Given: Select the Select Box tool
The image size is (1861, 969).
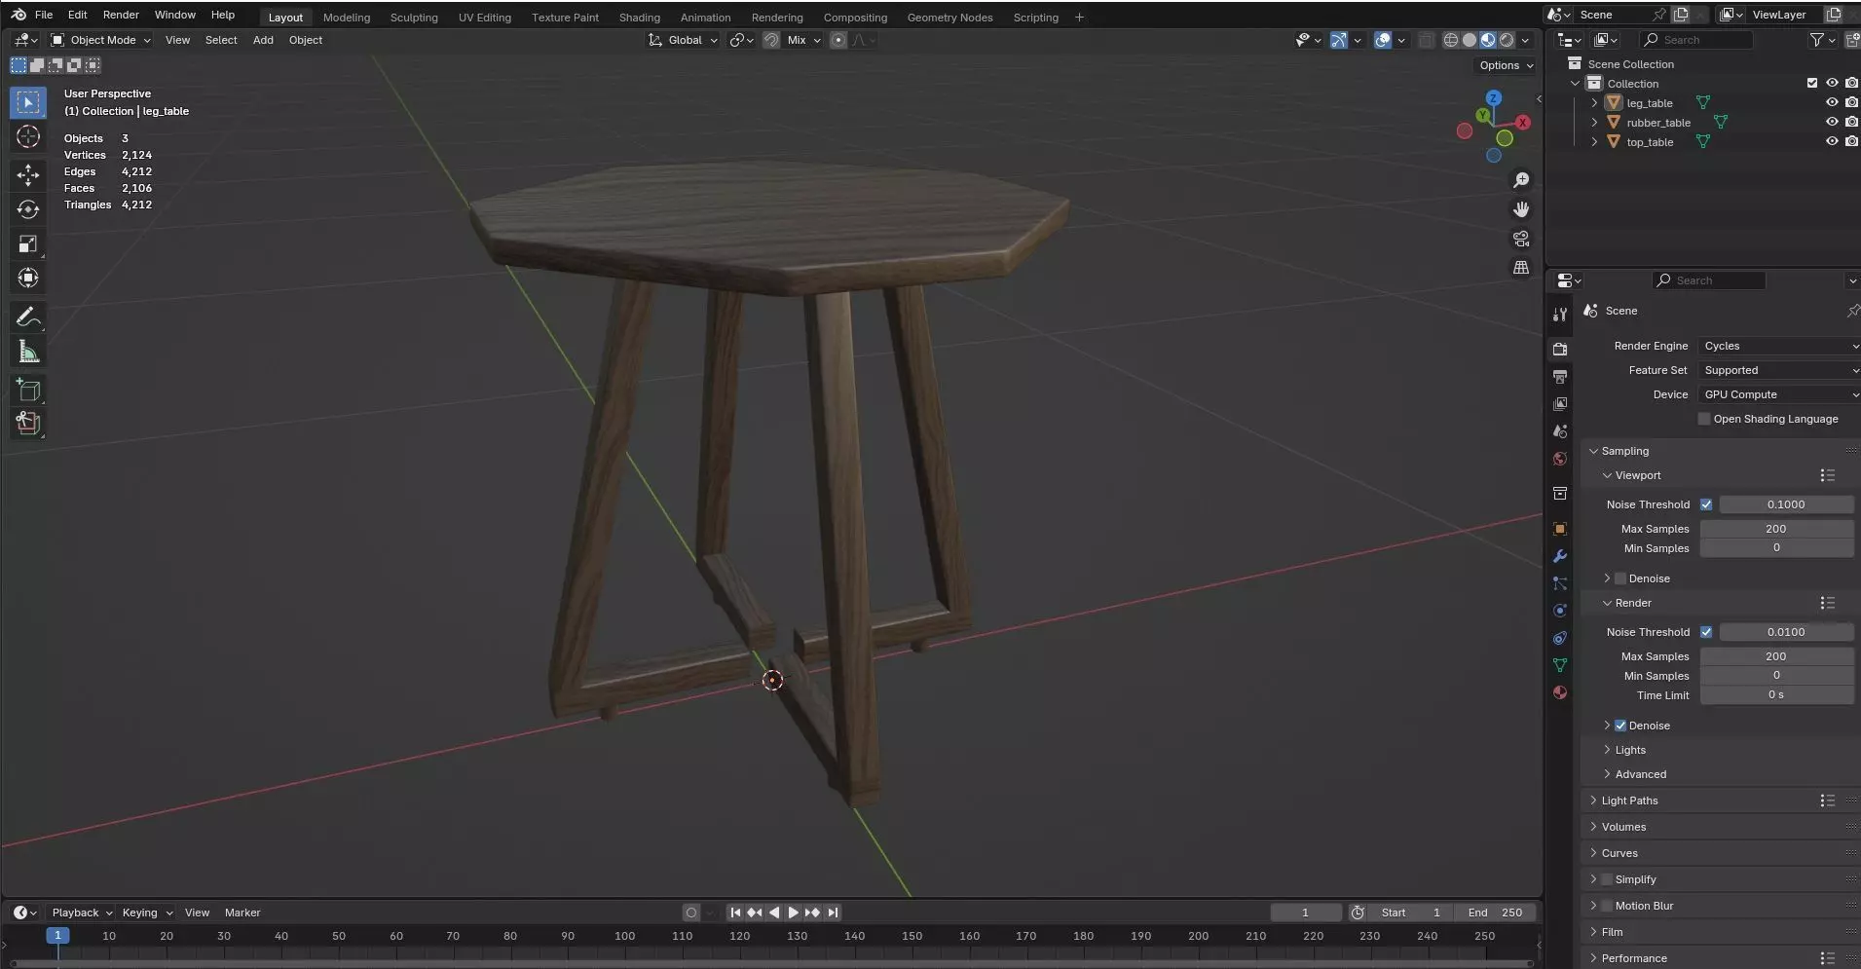Looking at the screenshot, I should point(28,102).
